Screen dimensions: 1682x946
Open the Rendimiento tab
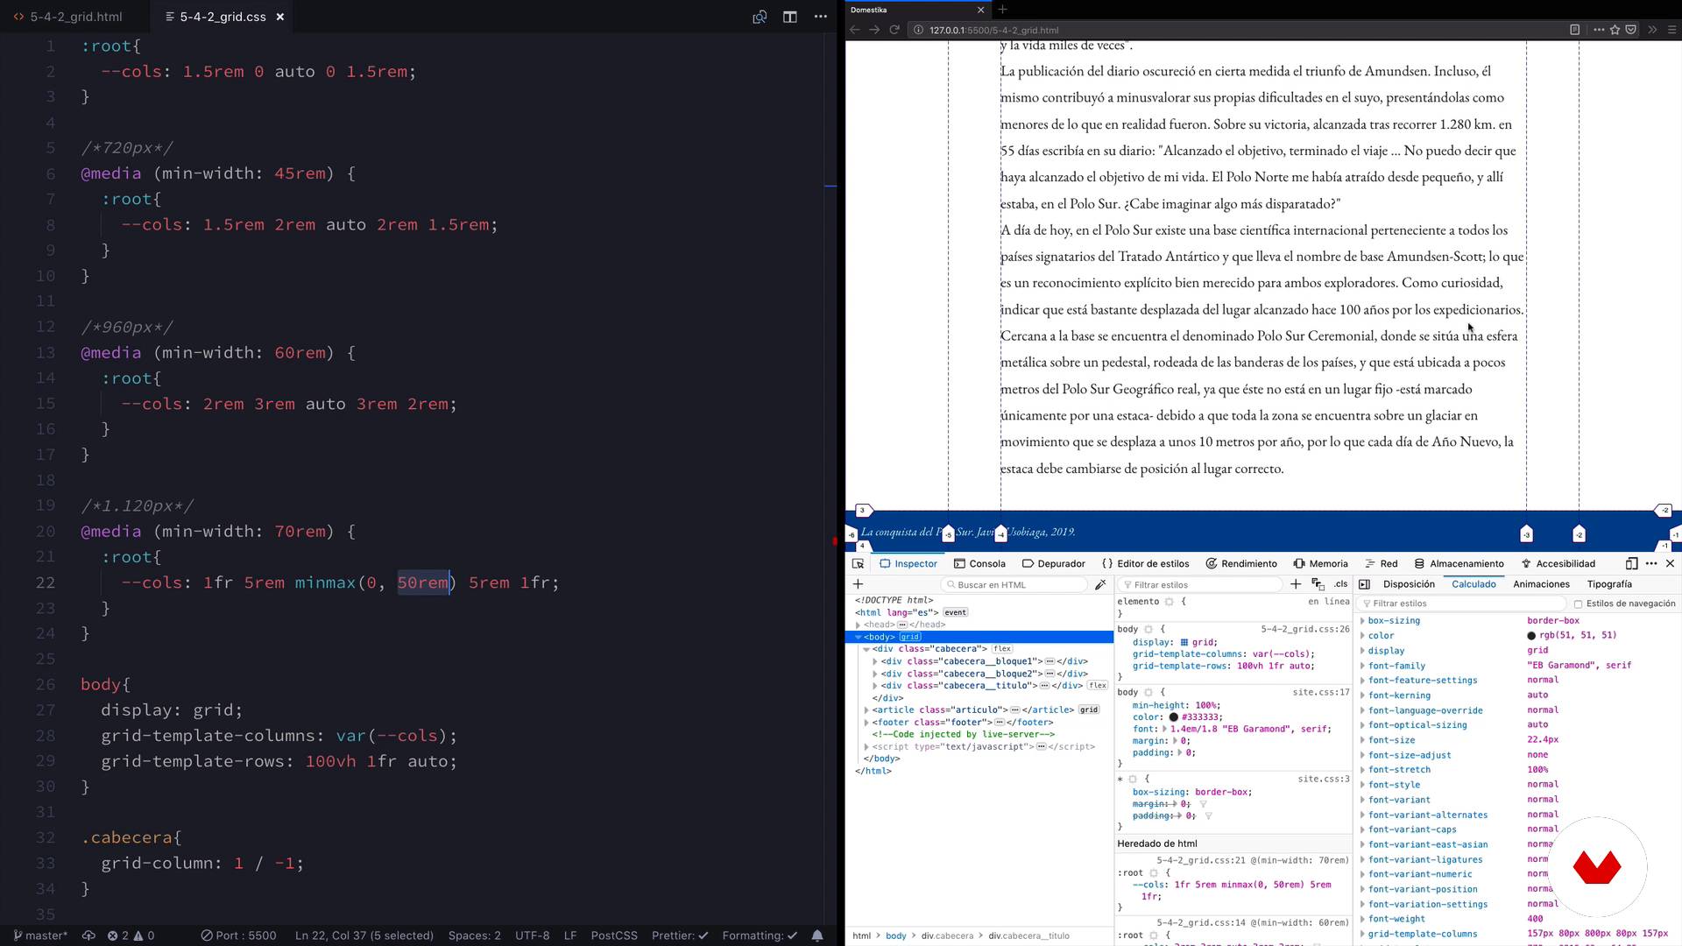point(1241,563)
